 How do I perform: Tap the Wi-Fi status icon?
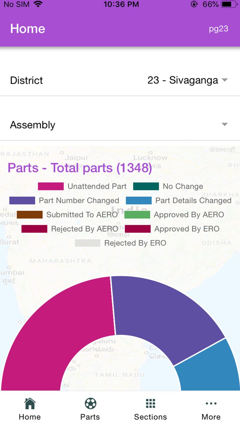(x=38, y=4)
